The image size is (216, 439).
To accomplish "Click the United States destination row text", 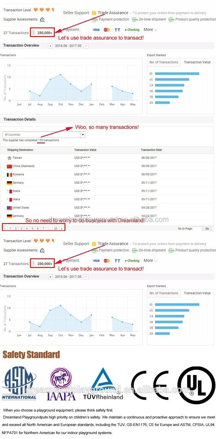I will pyautogui.click(x=21, y=208).
